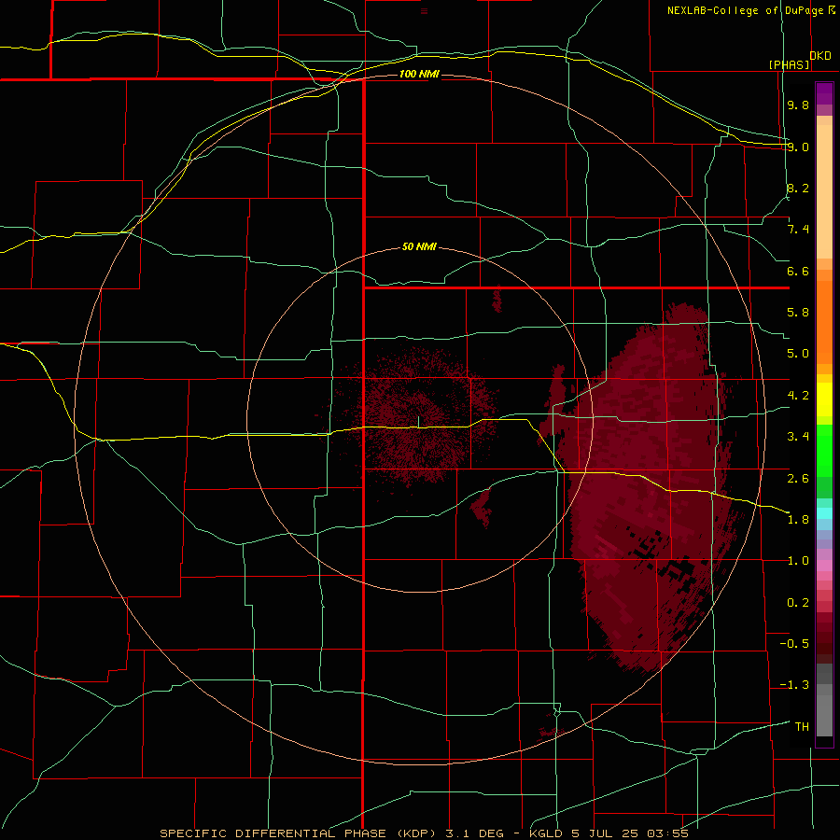Pick the orange segment of color bar
Image resolution: width=840 pixels, height=840 pixels.
824,322
